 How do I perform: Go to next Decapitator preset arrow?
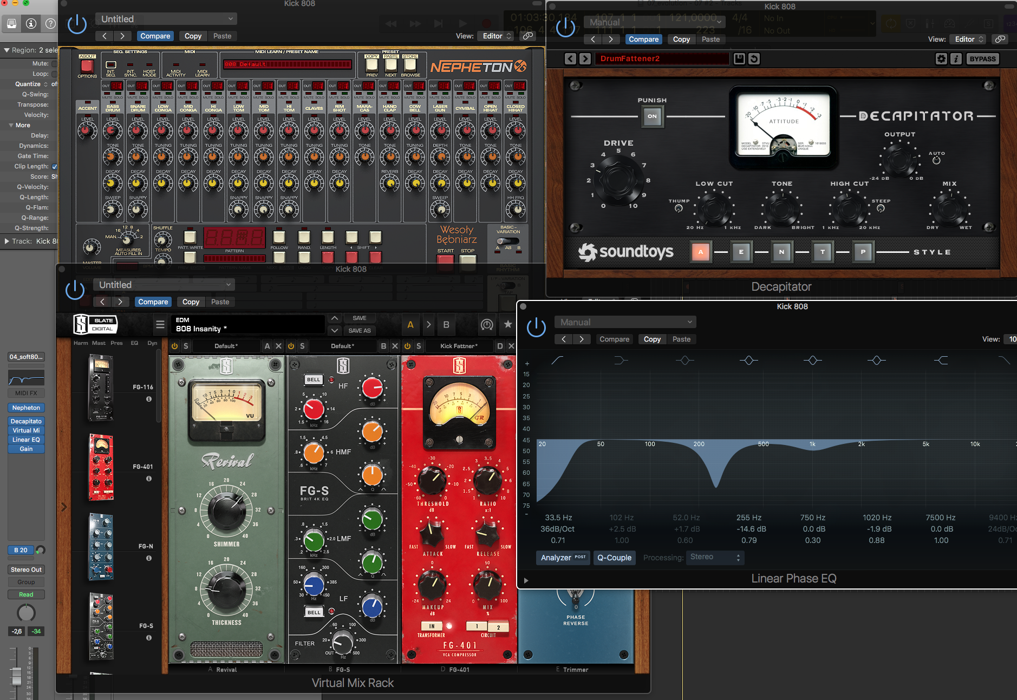coord(585,58)
